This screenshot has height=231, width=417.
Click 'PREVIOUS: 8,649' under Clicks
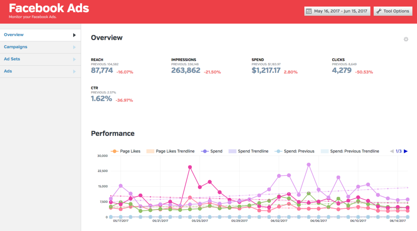point(344,64)
